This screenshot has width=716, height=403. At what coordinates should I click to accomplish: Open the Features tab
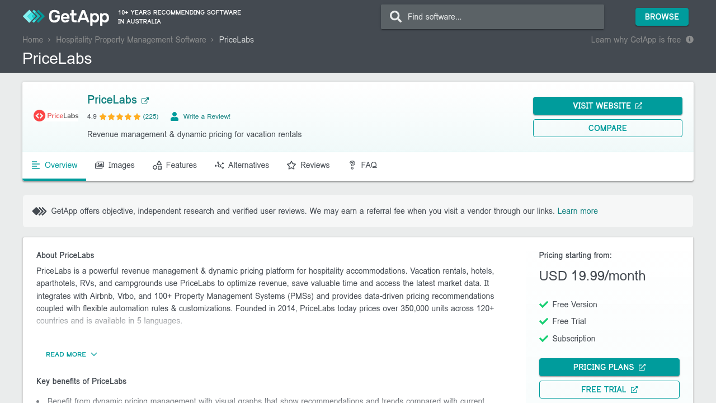coord(175,165)
